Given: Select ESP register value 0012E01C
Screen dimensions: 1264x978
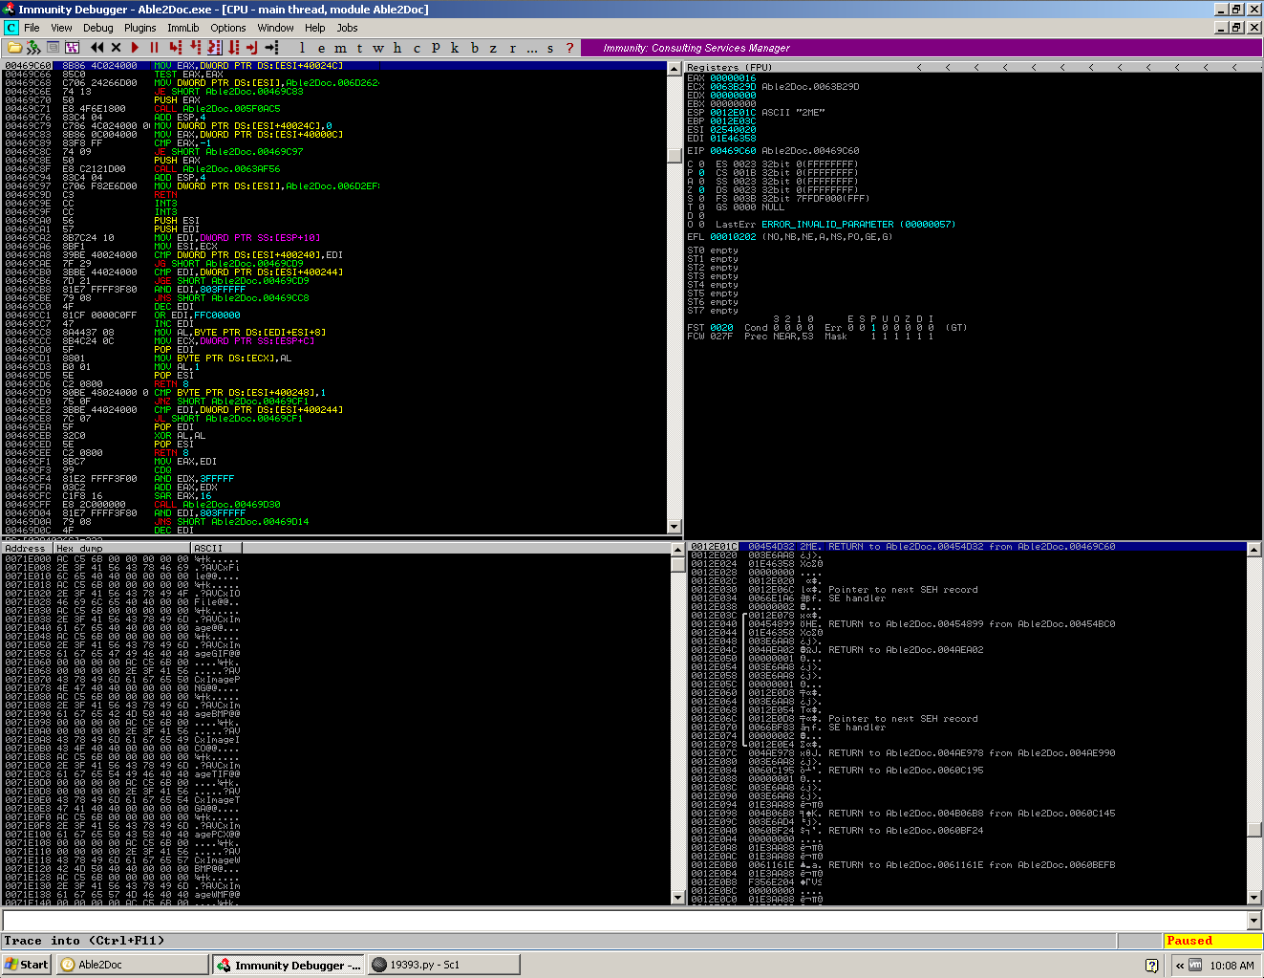Looking at the screenshot, I should pos(733,113).
